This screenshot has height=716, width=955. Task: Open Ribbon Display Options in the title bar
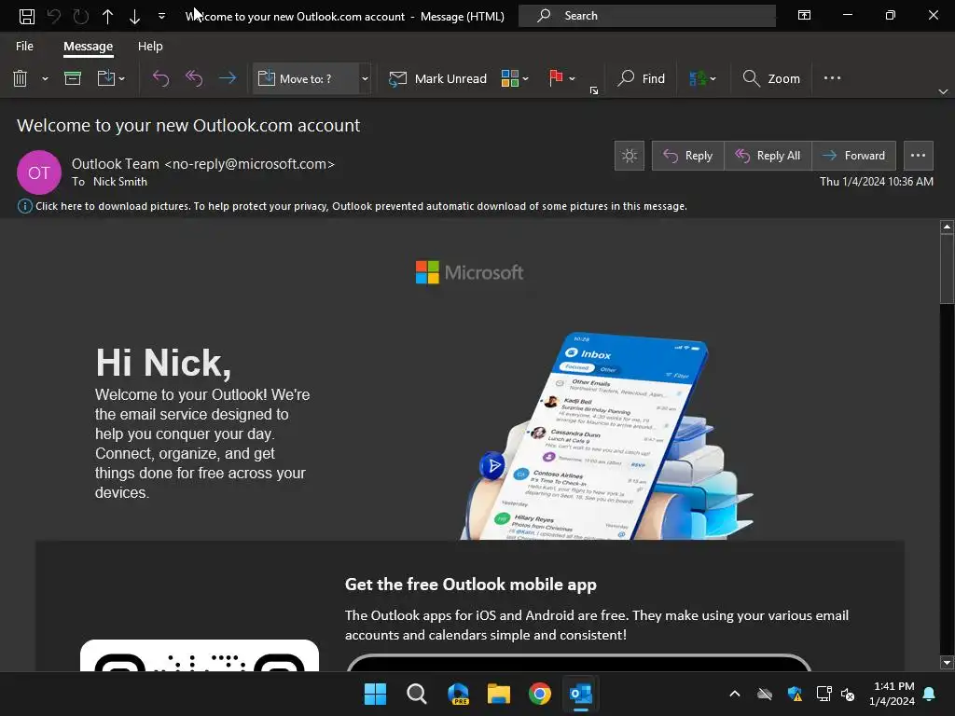pos(804,15)
